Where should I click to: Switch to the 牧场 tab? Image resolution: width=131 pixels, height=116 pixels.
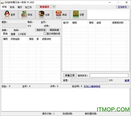[x=12, y=7]
